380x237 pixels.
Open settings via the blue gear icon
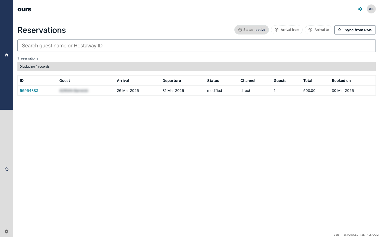click(x=360, y=9)
